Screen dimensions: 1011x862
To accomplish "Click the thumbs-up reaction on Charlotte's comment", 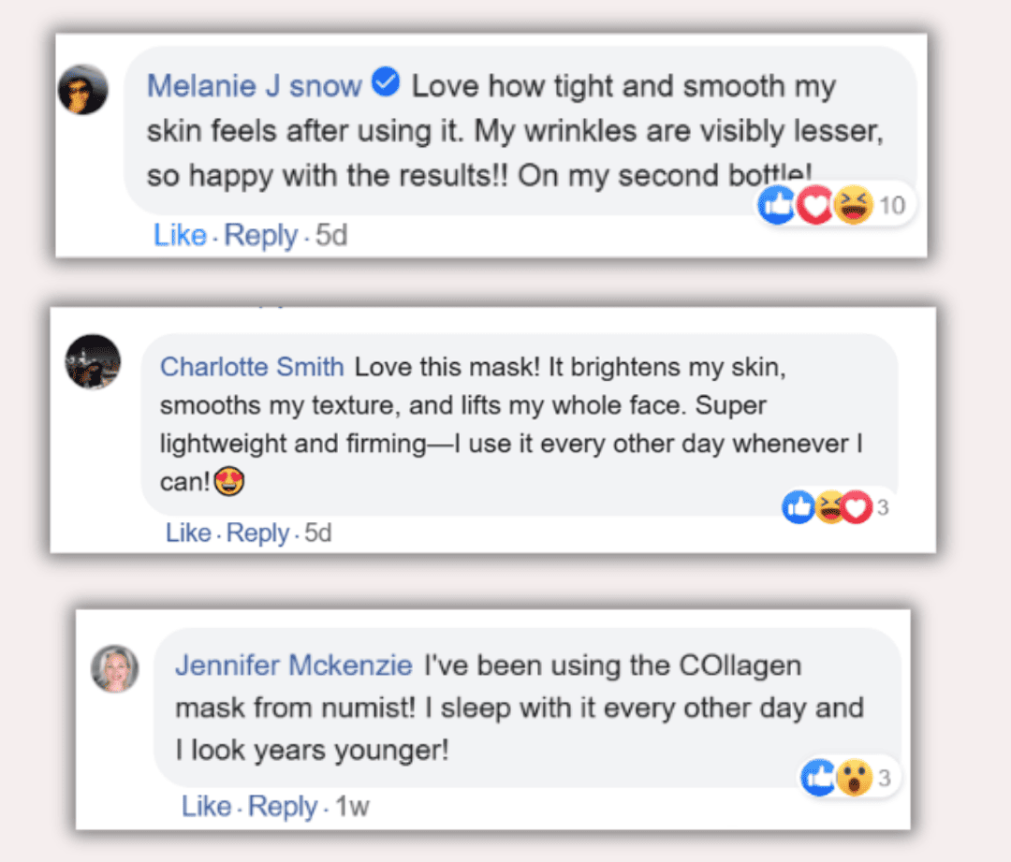I will [x=799, y=508].
